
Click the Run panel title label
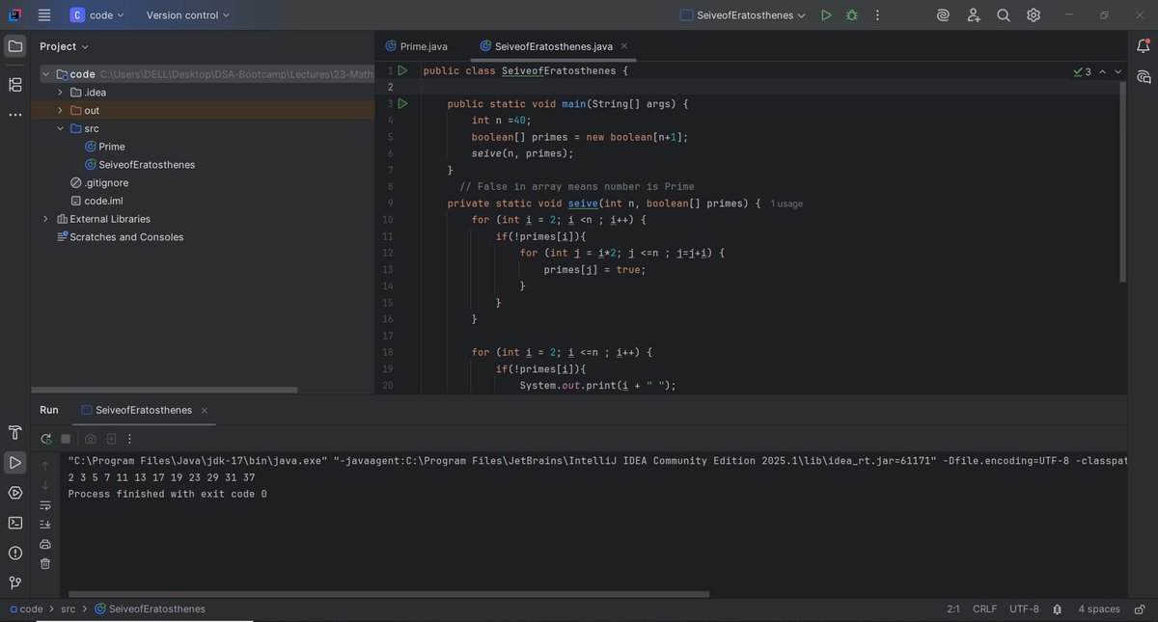click(49, 410)
